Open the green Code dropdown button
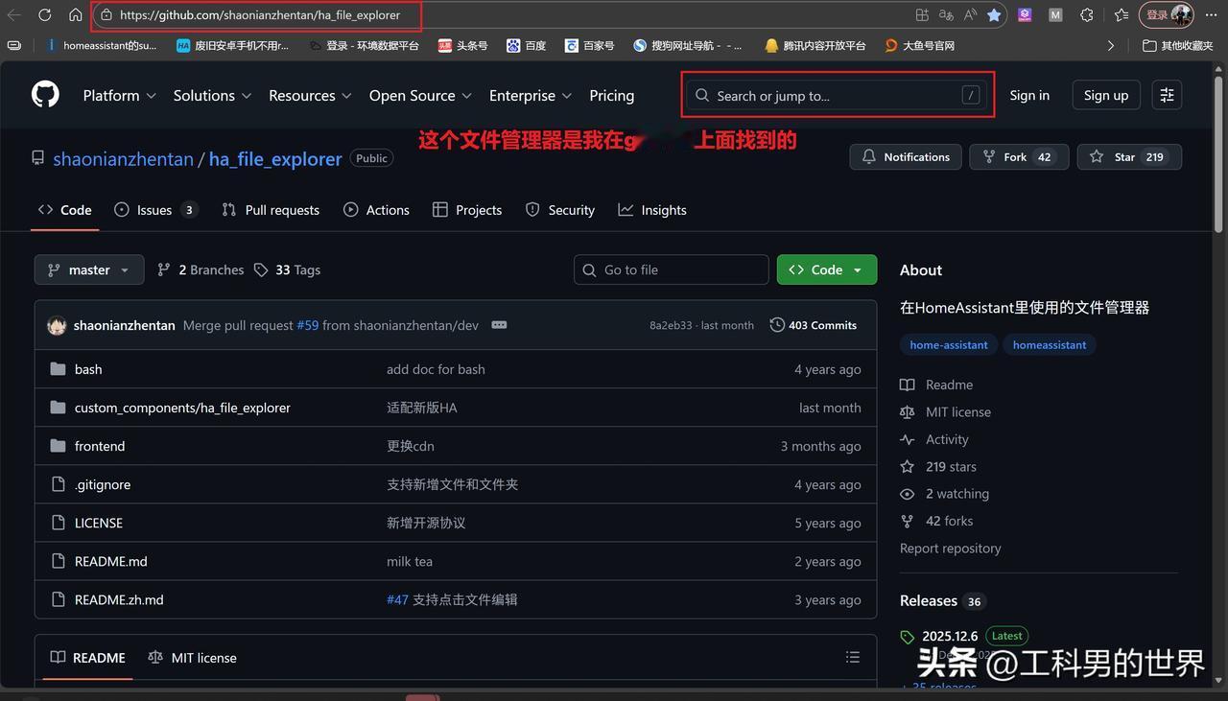The width and height of the screenshot is (1228, 701). coord(827,269)
